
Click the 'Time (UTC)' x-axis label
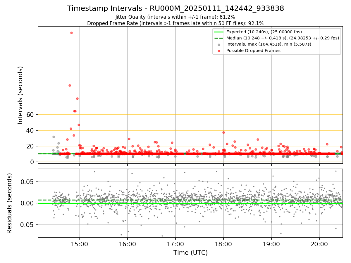coord(190,252)
